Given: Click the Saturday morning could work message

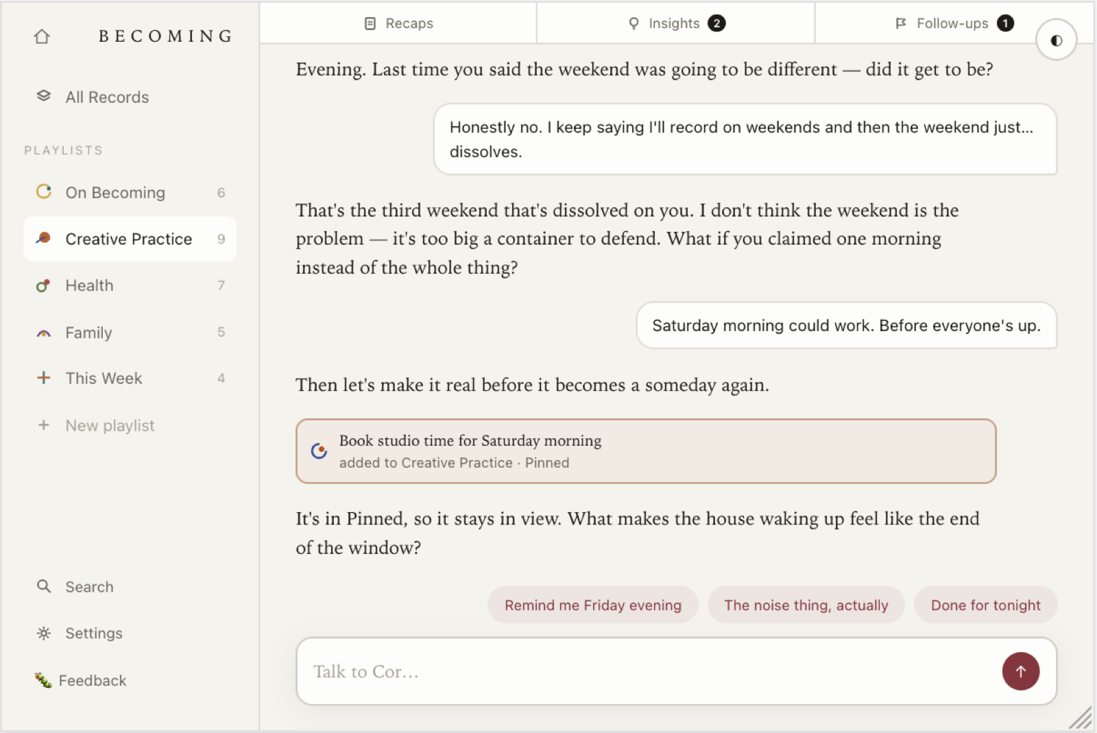Looking at the screenshot, I should pyautogui.click(x=847, y=325).
